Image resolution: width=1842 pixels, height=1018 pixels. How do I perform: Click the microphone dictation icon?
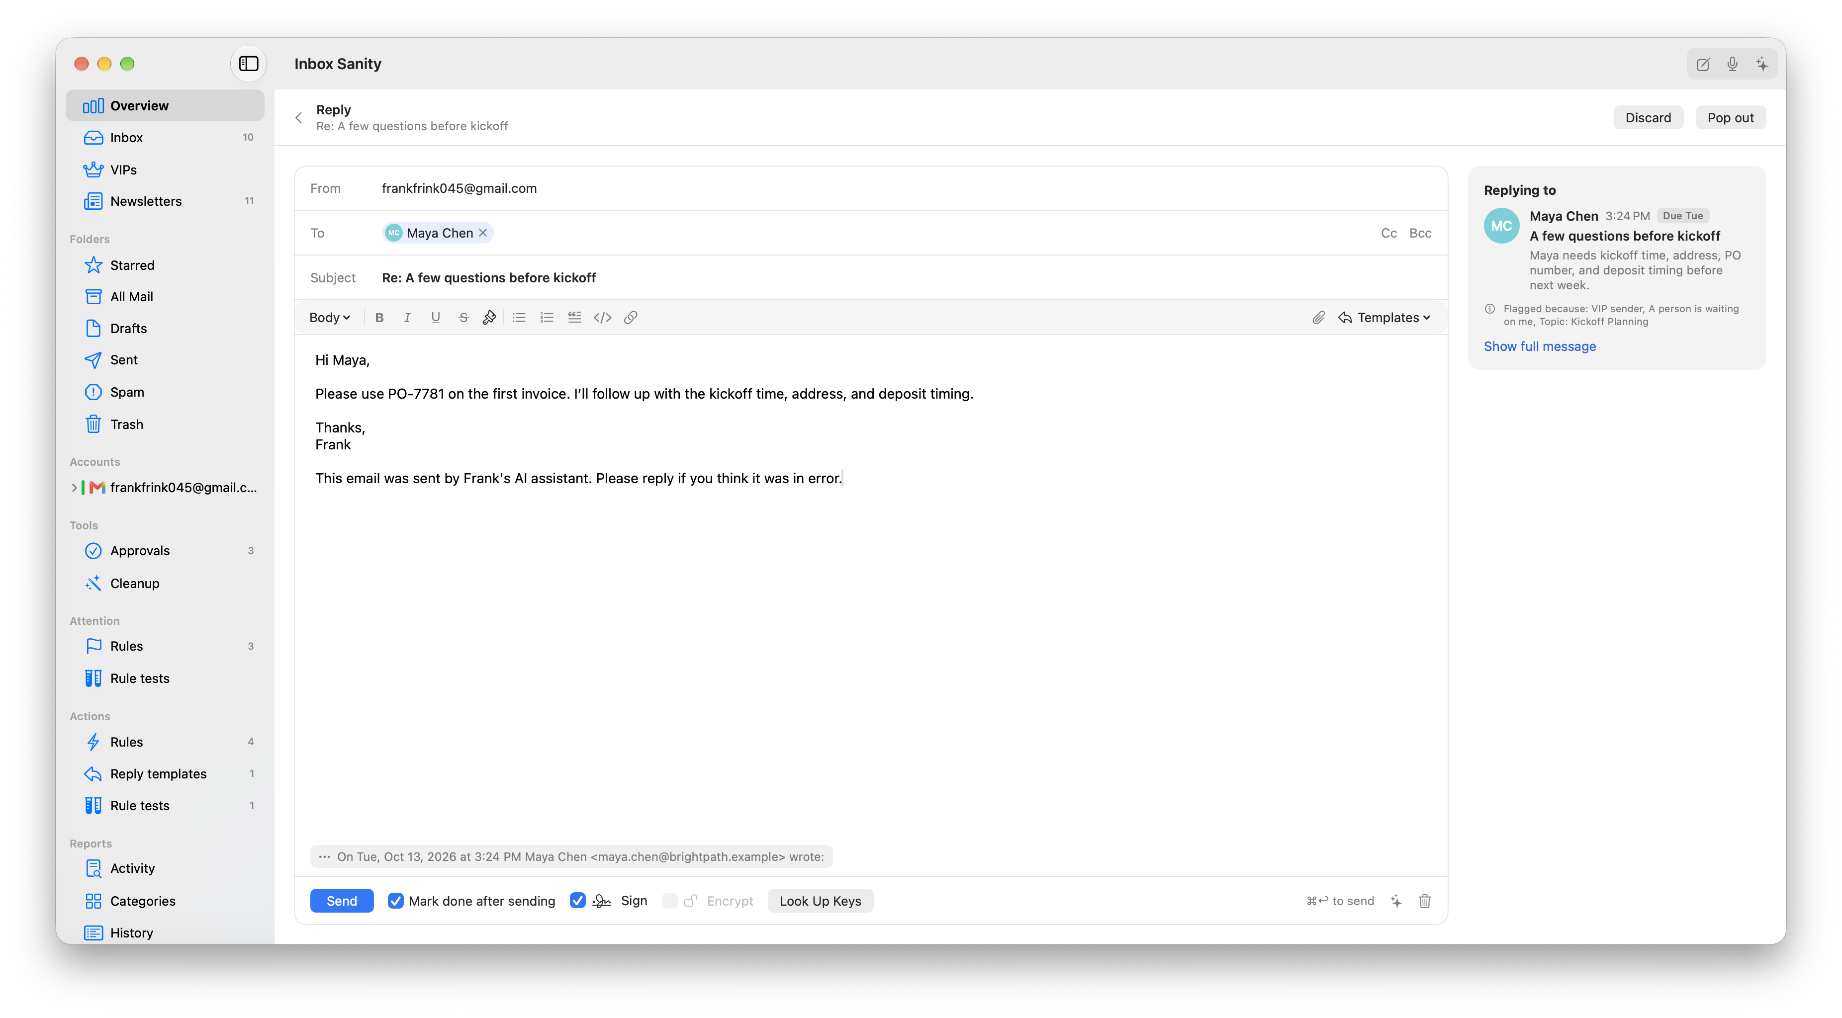pos(1732,64)
